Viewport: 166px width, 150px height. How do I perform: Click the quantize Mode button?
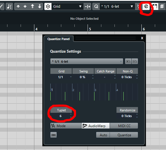pos(66,126)
